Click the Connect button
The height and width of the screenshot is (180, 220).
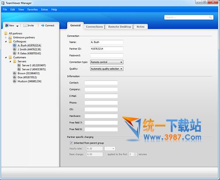(48, 26)
